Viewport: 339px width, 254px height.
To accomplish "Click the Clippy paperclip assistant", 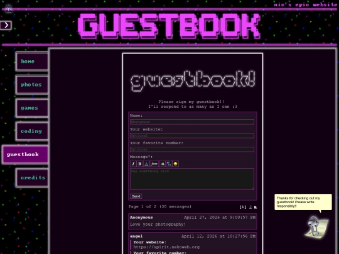I will 316,227.
